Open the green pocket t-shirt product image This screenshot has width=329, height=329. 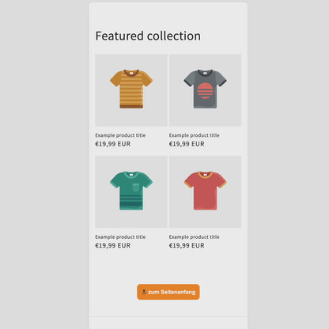131,191
